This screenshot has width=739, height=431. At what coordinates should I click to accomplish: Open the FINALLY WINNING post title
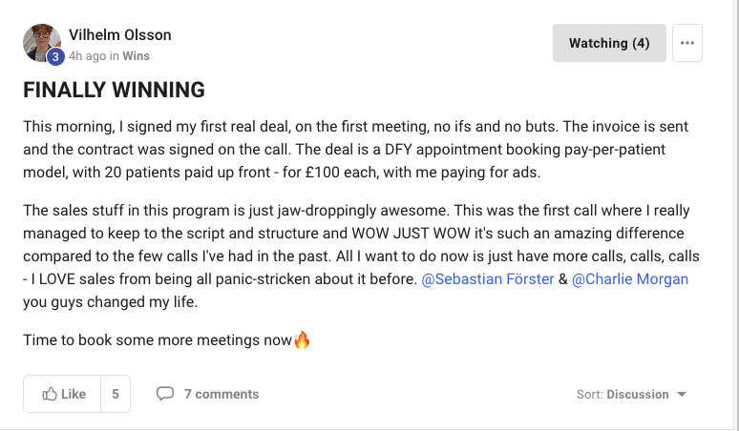pyautogui.click(x=114, y=90)
